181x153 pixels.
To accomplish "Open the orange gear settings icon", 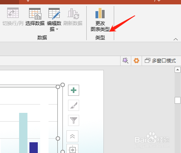I will 136,61.
